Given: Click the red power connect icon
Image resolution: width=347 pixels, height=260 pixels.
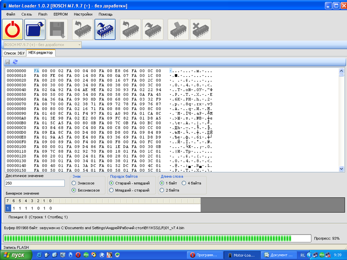Looking at the screenshot, I should pyautogui.click(x=13, y=30).
